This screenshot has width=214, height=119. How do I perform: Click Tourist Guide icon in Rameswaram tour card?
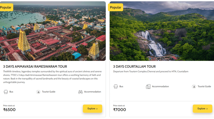coord(38,92)
